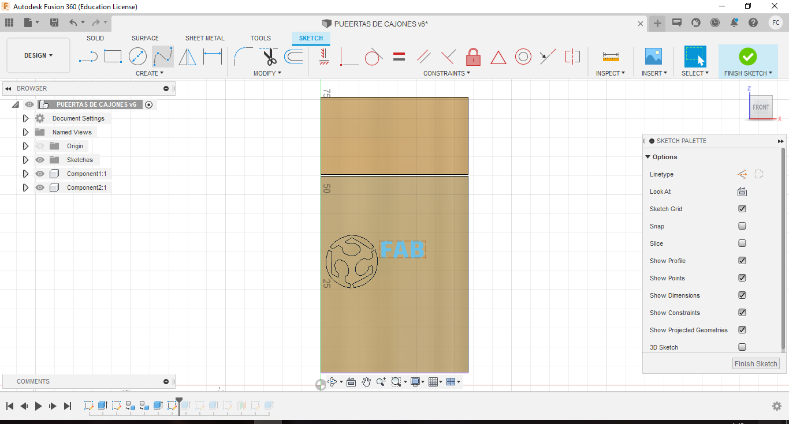Open the job status clock icon
The image size is (789, 424).
click(x=715, y=22)
